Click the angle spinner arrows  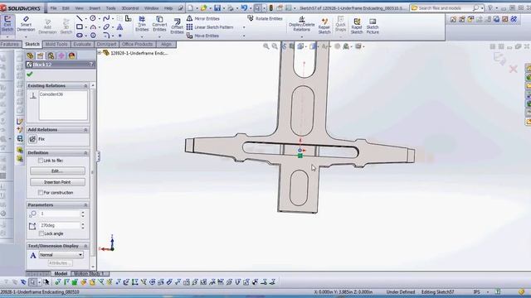point(83,225)
